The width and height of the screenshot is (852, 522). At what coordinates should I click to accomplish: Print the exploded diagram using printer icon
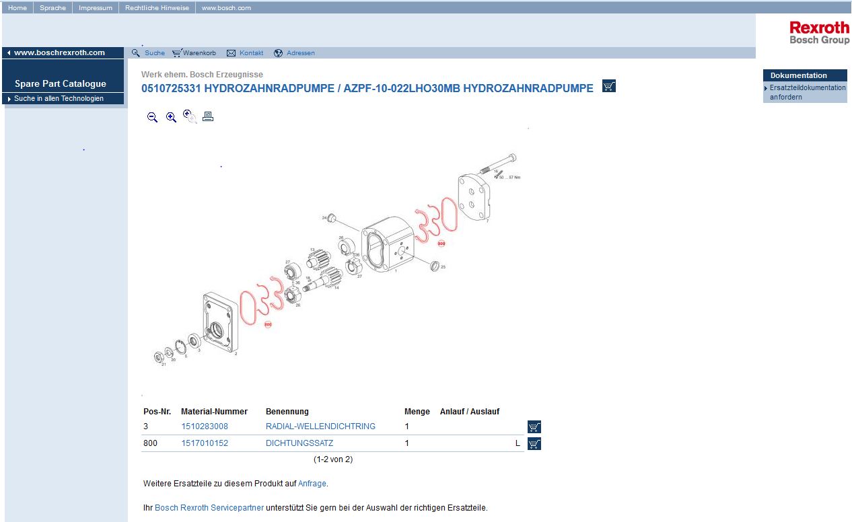[x=208, y=116]
